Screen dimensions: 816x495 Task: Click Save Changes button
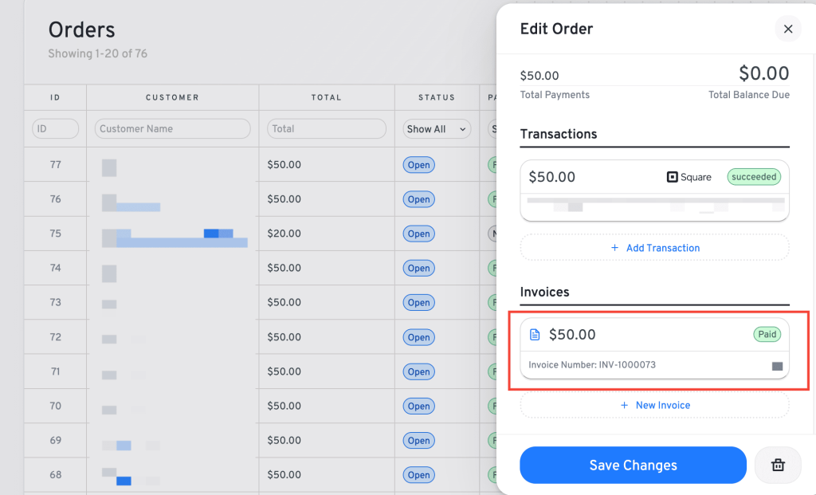point(633,465)
